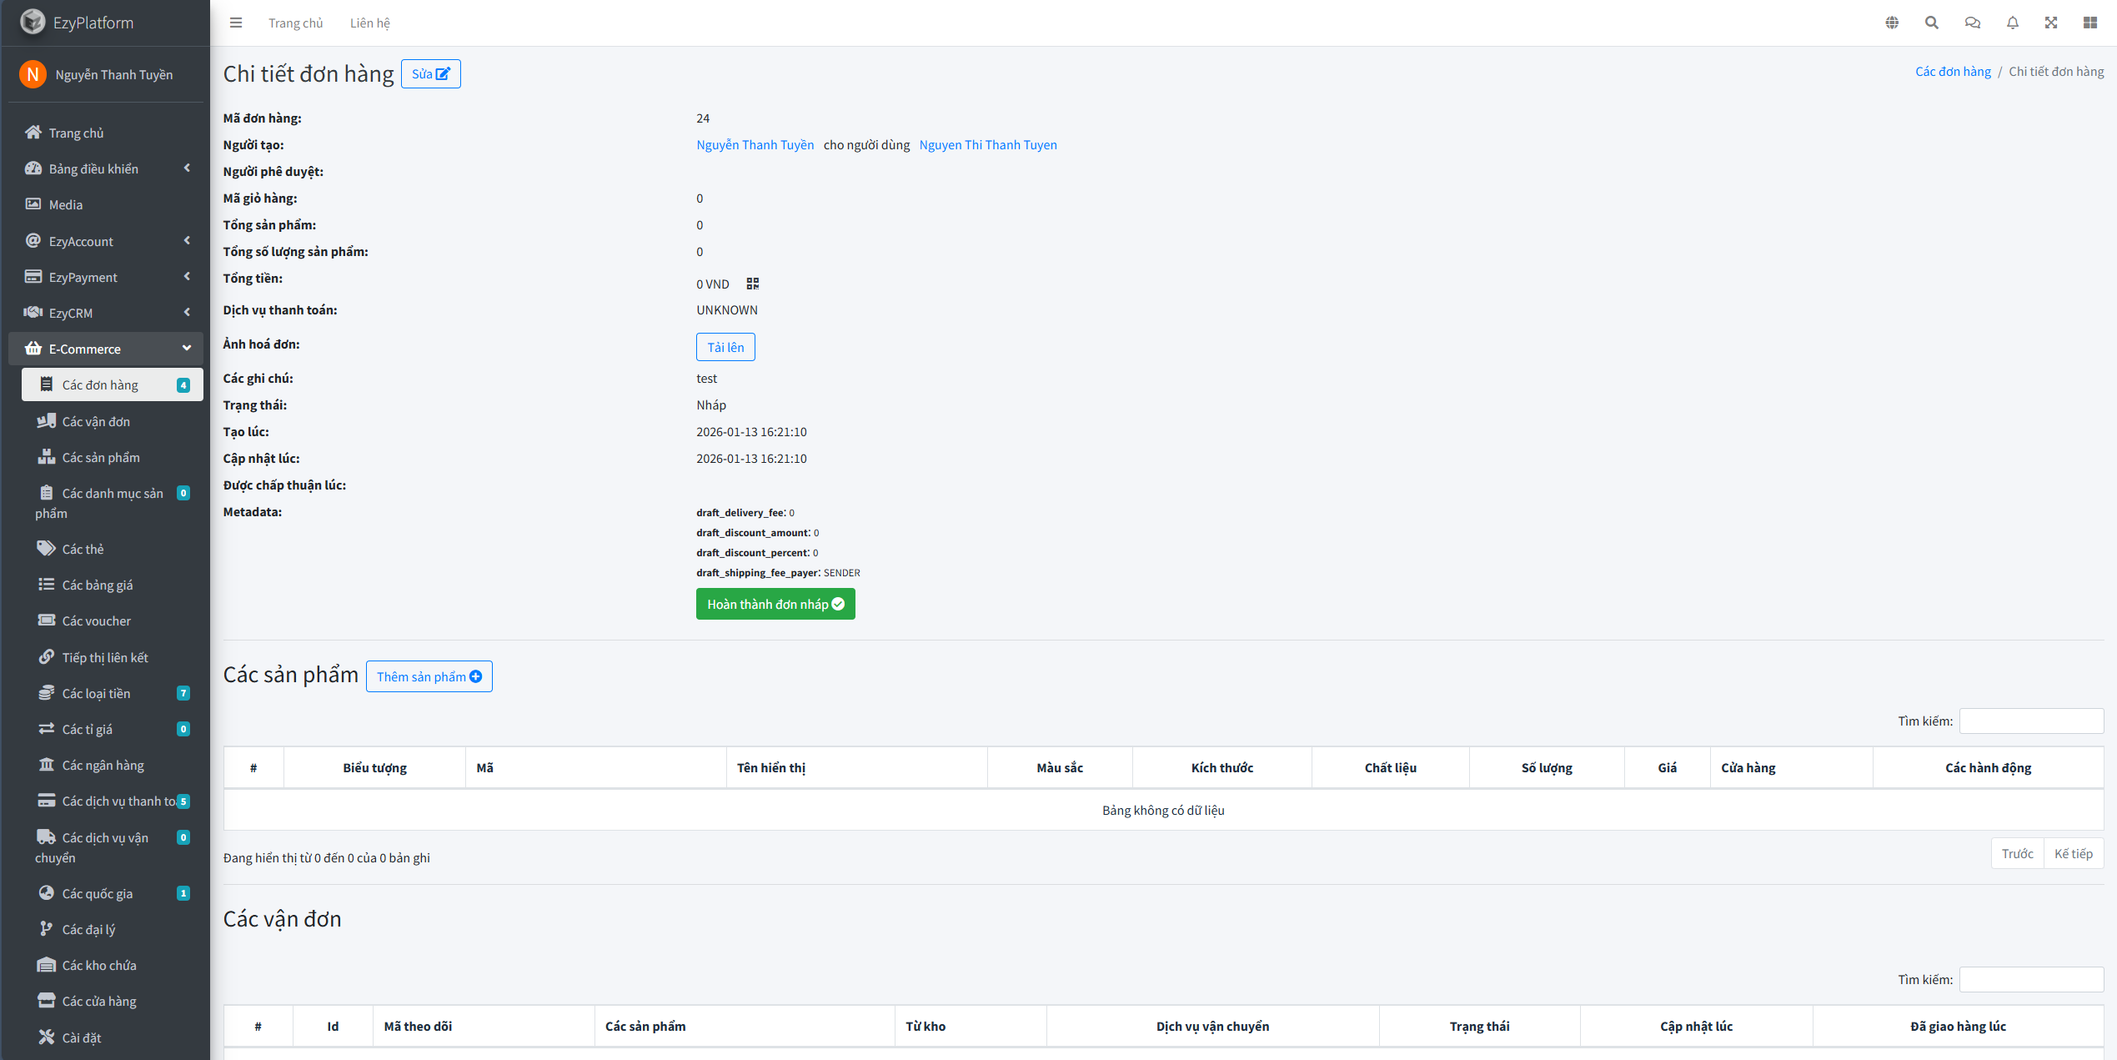The width and height of the screenshot is (2117, 1060).
Task: Open notifications bell icon
Action: (x=2012, y=23)
